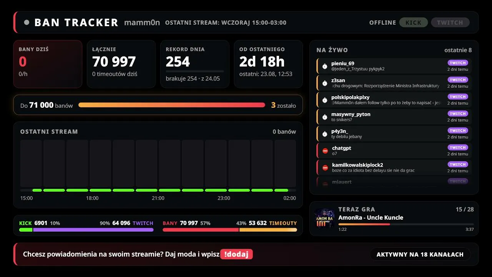Screen dimensions: 492x277
Task: Click the TWITCH badge on kamilkowalskiplock2 row
Action: (458, 164)
